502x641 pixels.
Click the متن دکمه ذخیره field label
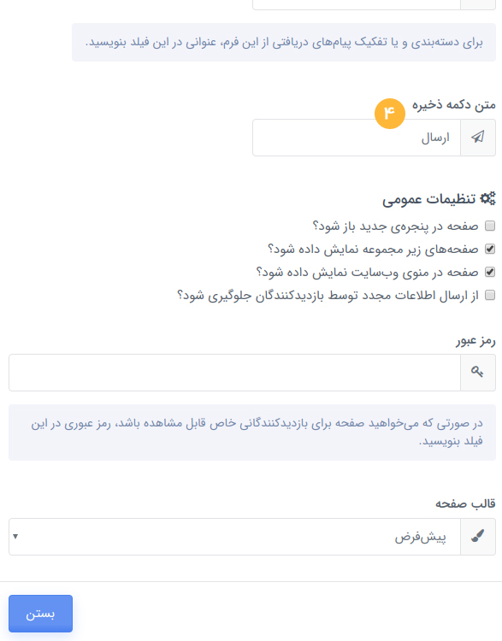454,104
